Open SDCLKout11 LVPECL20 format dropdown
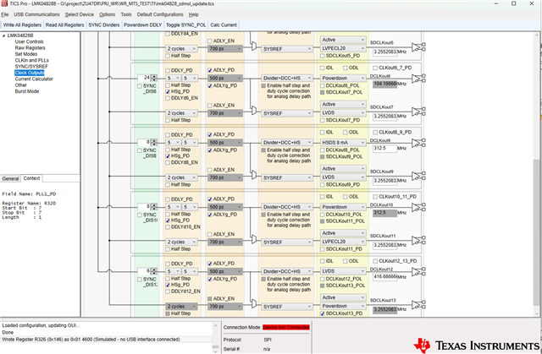542x354 pixels. (x=342, y=242)
